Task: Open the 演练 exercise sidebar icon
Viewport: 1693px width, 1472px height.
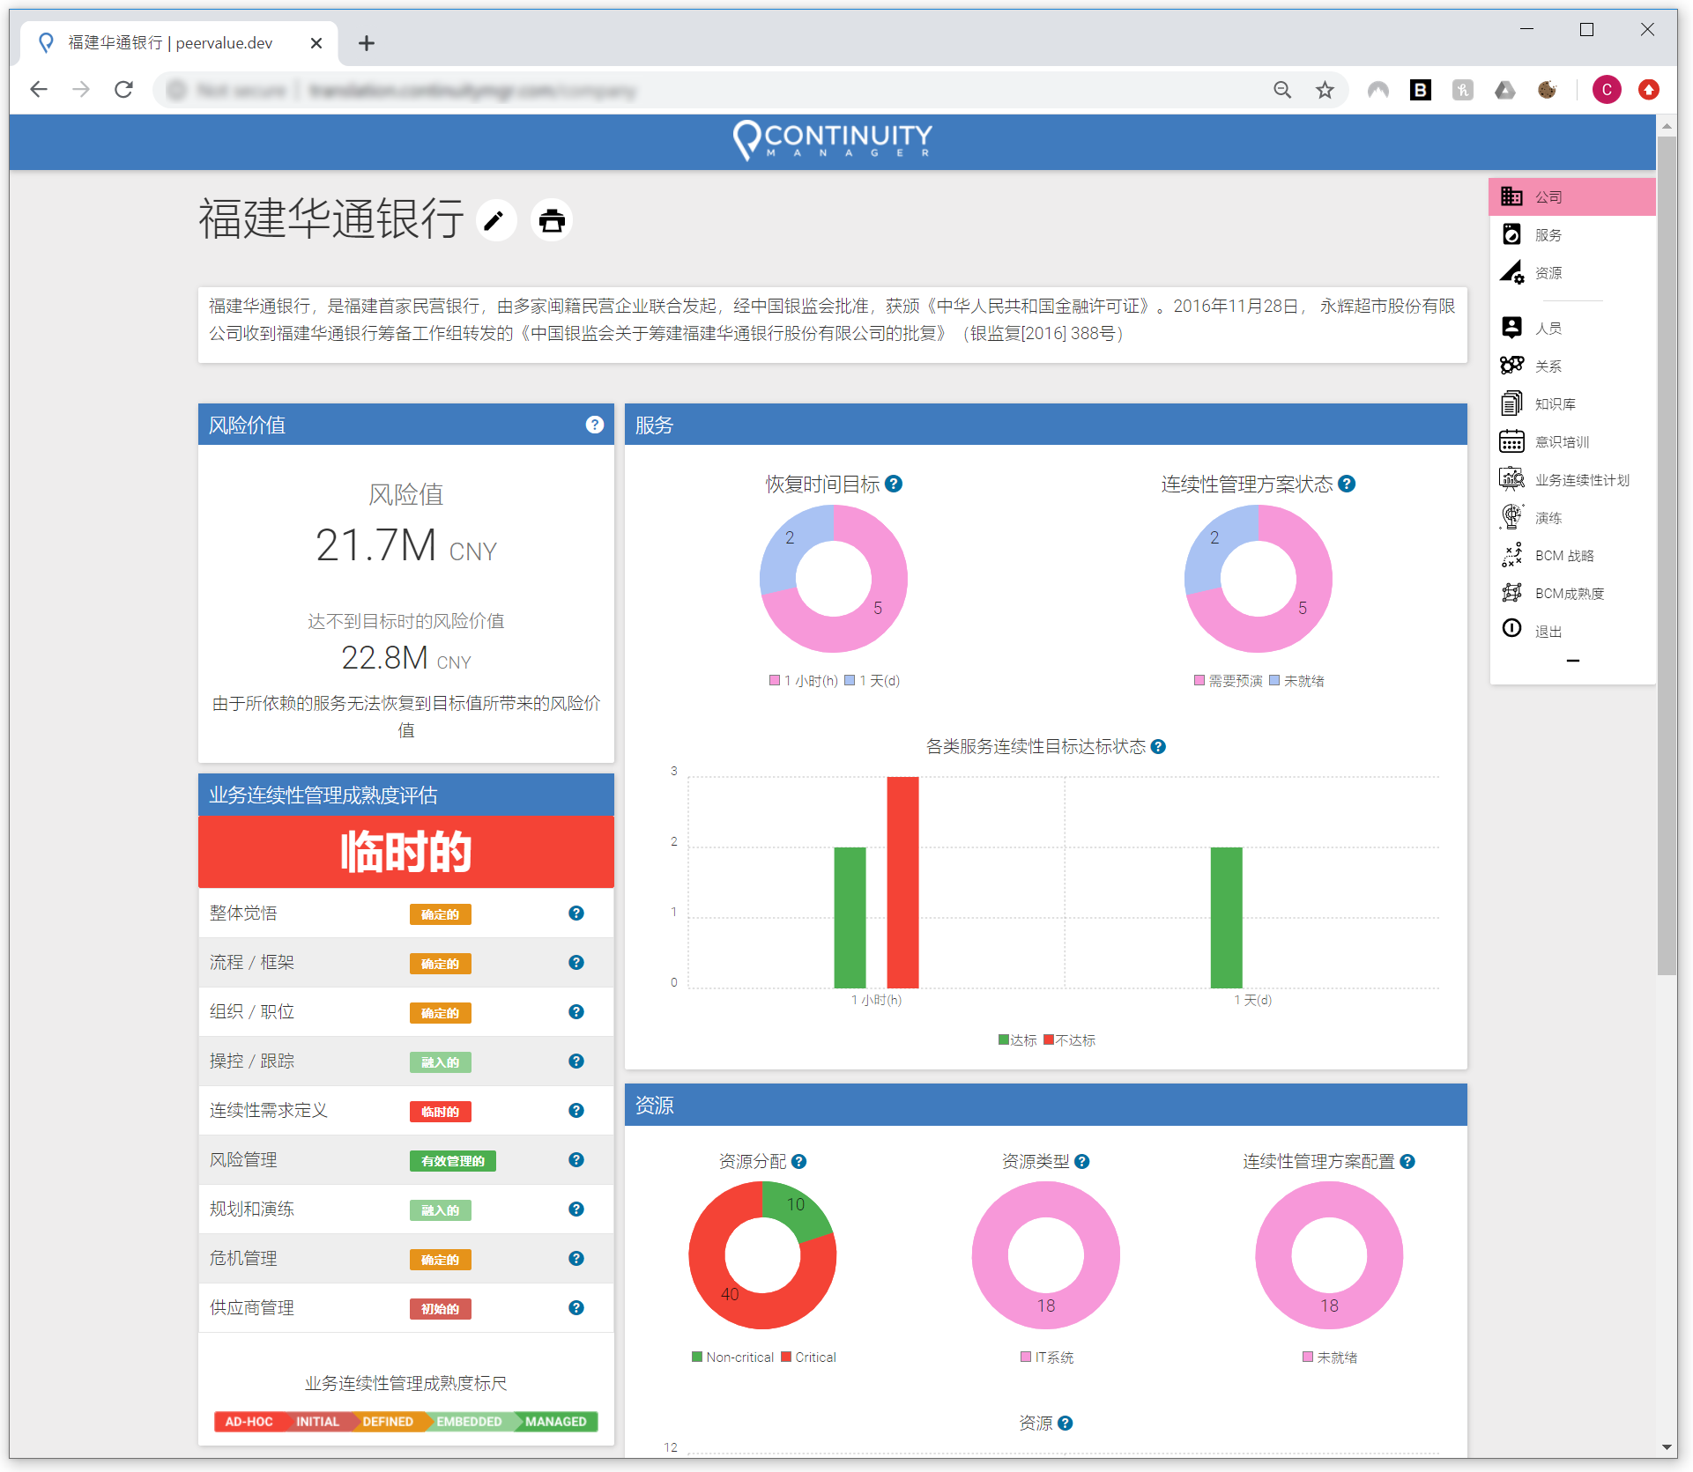Action: 1511,517
